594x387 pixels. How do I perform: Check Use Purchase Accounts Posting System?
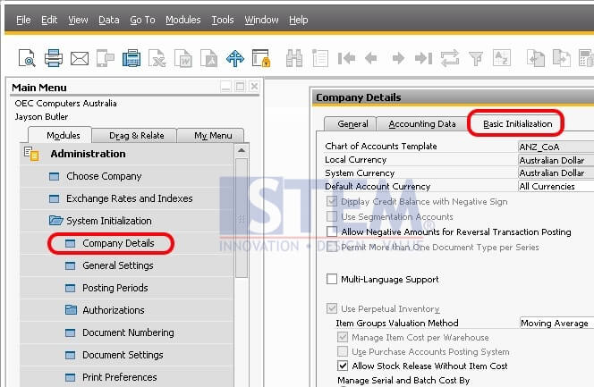pyautogui.click(x=343, y=351)
